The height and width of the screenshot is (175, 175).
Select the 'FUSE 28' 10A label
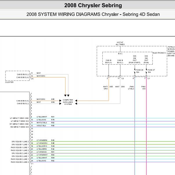[x=140, y=71]
